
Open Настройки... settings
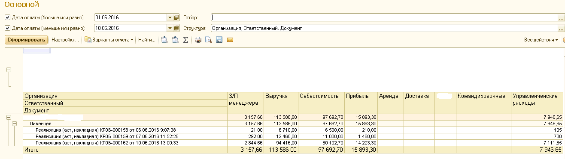[x=65, y=40]
